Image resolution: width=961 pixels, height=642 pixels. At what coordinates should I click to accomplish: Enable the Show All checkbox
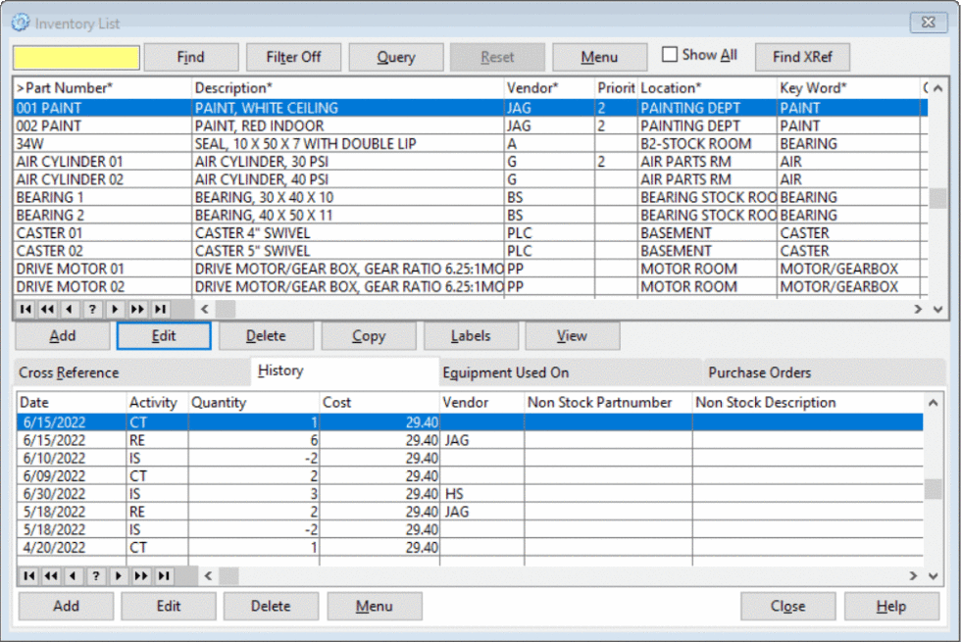671,54
